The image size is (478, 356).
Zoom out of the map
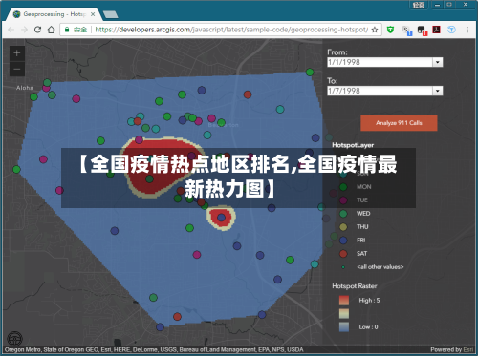click(x=17, y=69)
